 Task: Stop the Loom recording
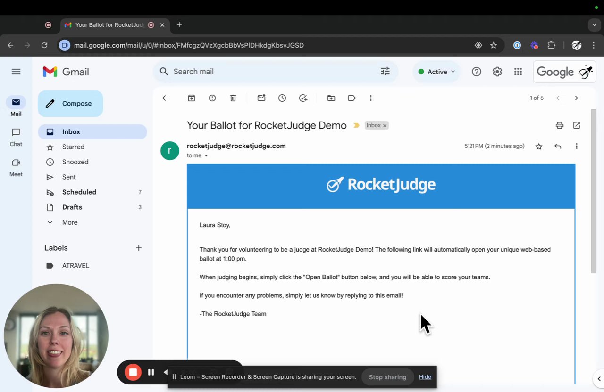(x=133, y=372)
